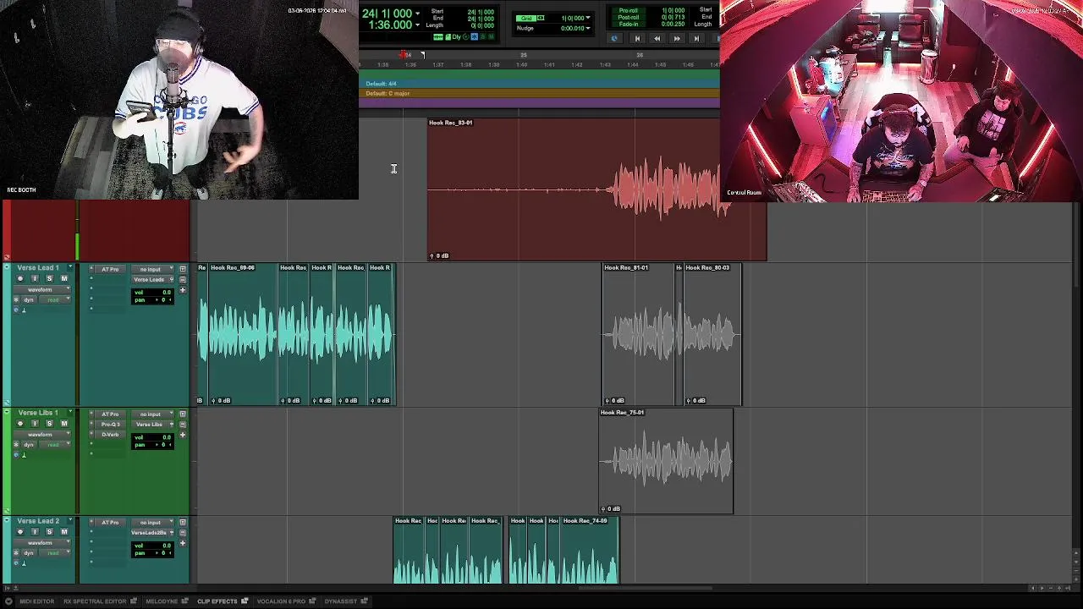Undock the RX Spectral Editor window icon
Image resolution: width=1083 pixels, height=609 pixels.
tap(134, 601)
